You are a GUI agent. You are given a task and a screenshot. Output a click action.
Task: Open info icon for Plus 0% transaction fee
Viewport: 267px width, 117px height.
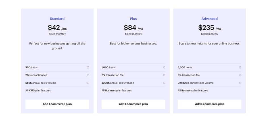(164, 75)
